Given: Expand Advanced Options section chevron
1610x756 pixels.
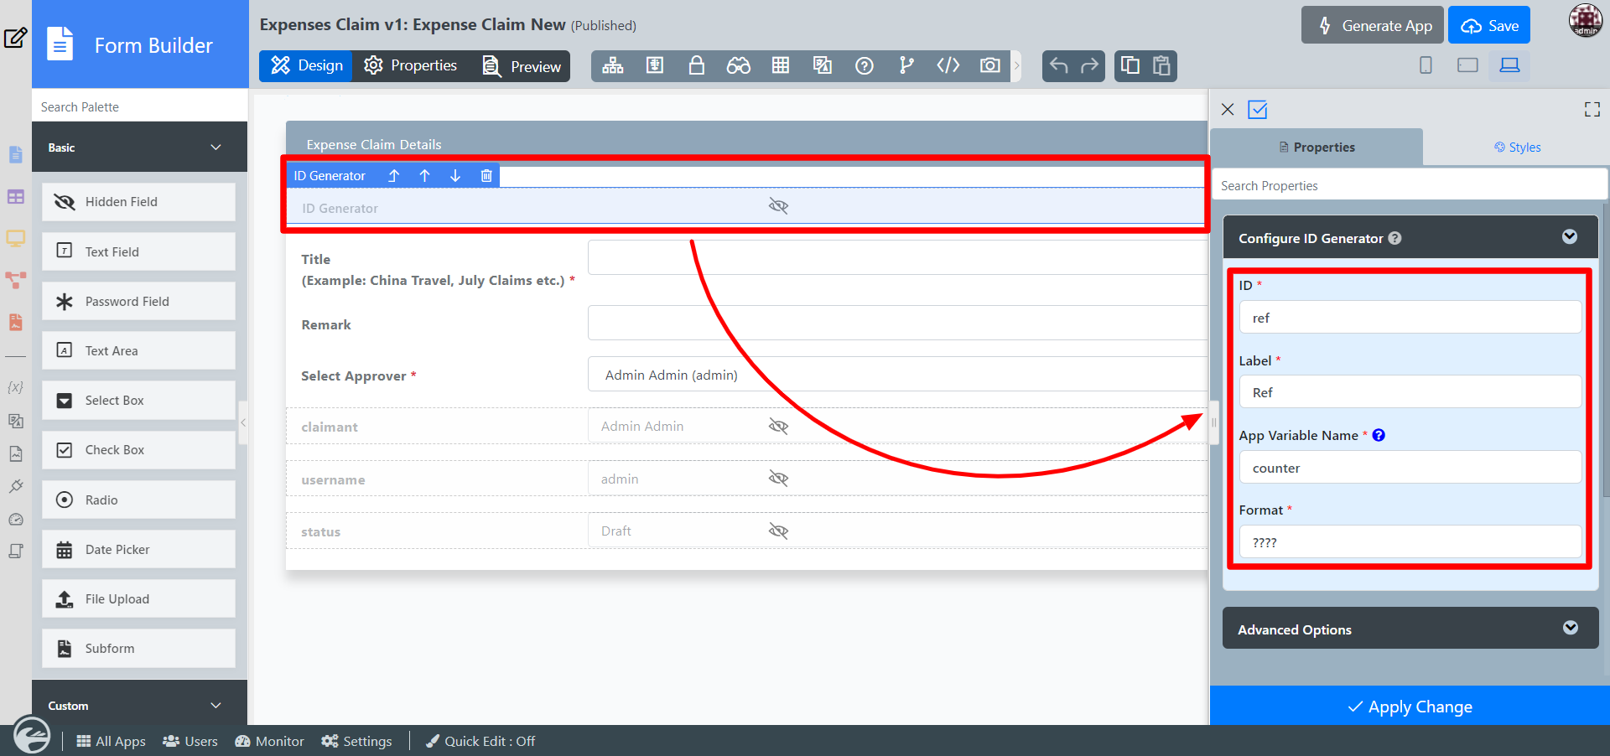Looking at the screenshot, I should point(1571,628).
